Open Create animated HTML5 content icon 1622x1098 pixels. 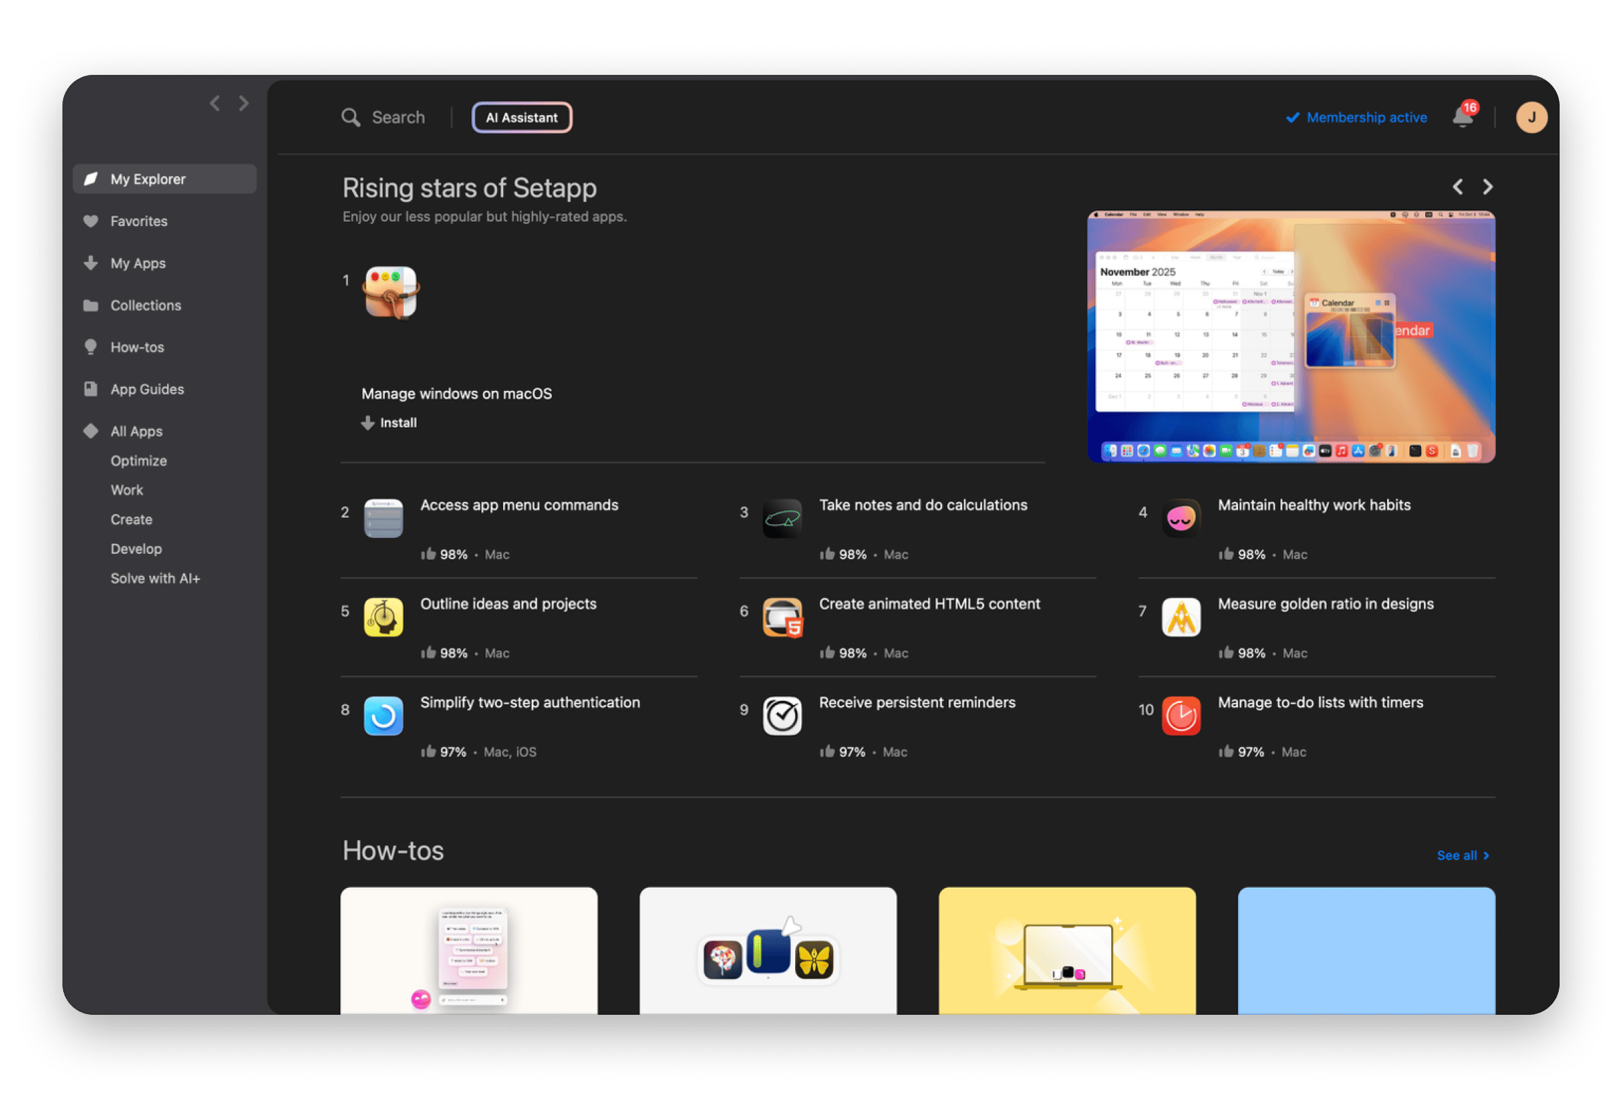tap(782, 617)
